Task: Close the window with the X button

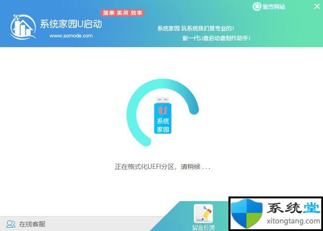Action: click(316, 7)
